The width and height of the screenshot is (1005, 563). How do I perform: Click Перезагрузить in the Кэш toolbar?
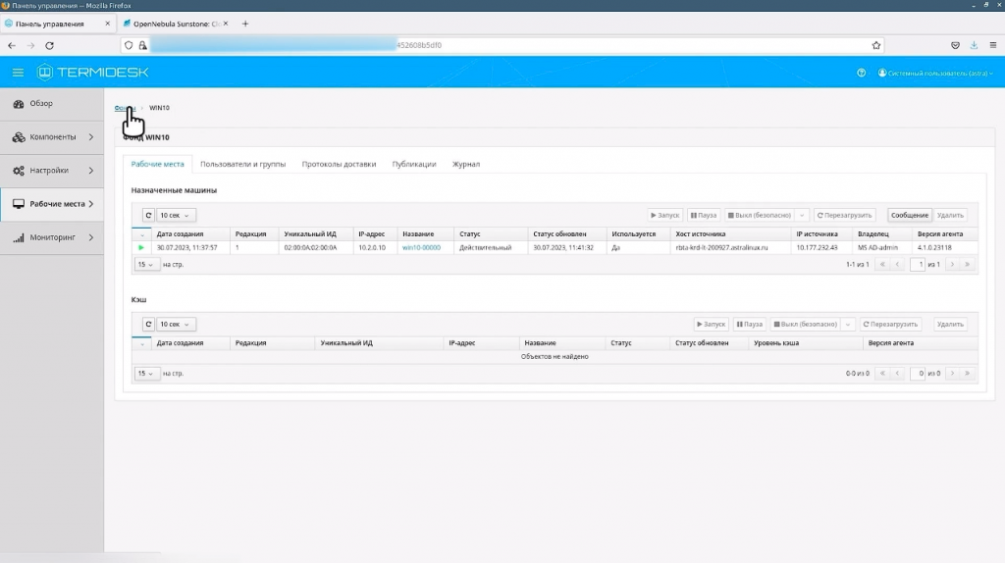click(891, 324)
